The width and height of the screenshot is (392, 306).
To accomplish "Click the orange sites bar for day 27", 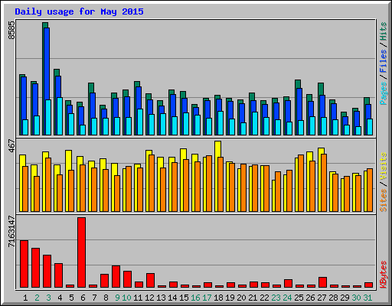I will (x=324, y=183).
